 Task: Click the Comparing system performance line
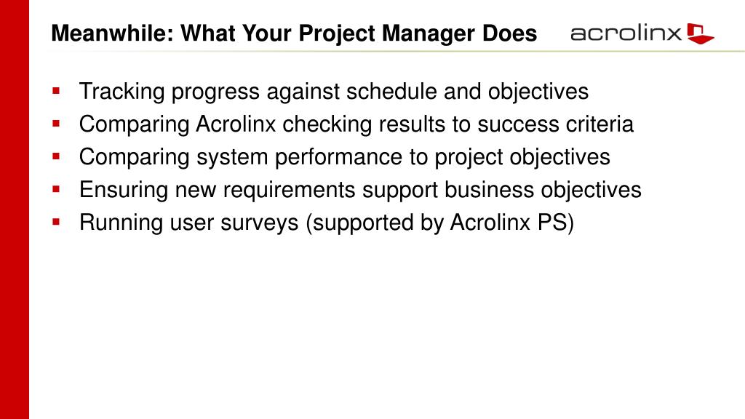(344, 157)
